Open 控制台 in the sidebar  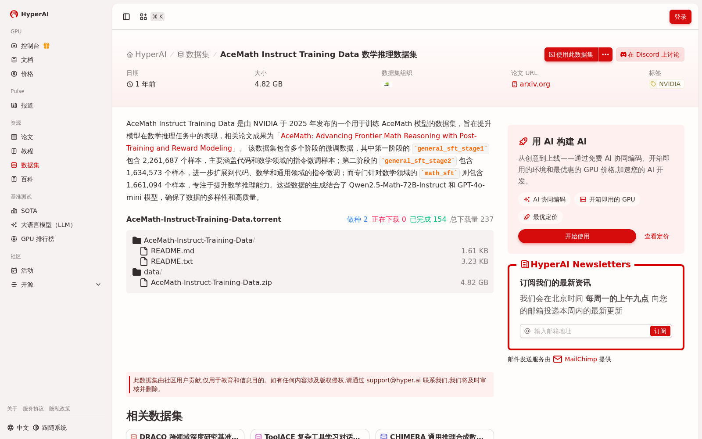(x=30, y=46)
